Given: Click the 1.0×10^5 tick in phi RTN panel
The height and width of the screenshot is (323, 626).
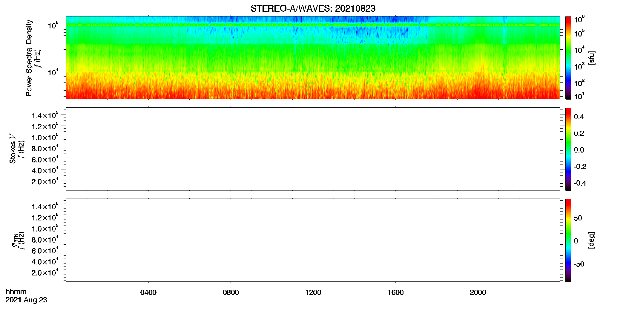Looking at the screenshot, I should click(x=45, y=228).
